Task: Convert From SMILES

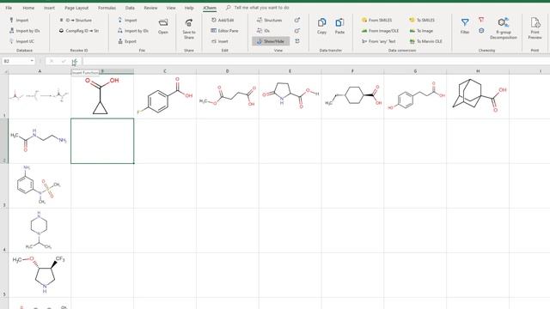Action: pyautogui.click(x=376, y=21)
